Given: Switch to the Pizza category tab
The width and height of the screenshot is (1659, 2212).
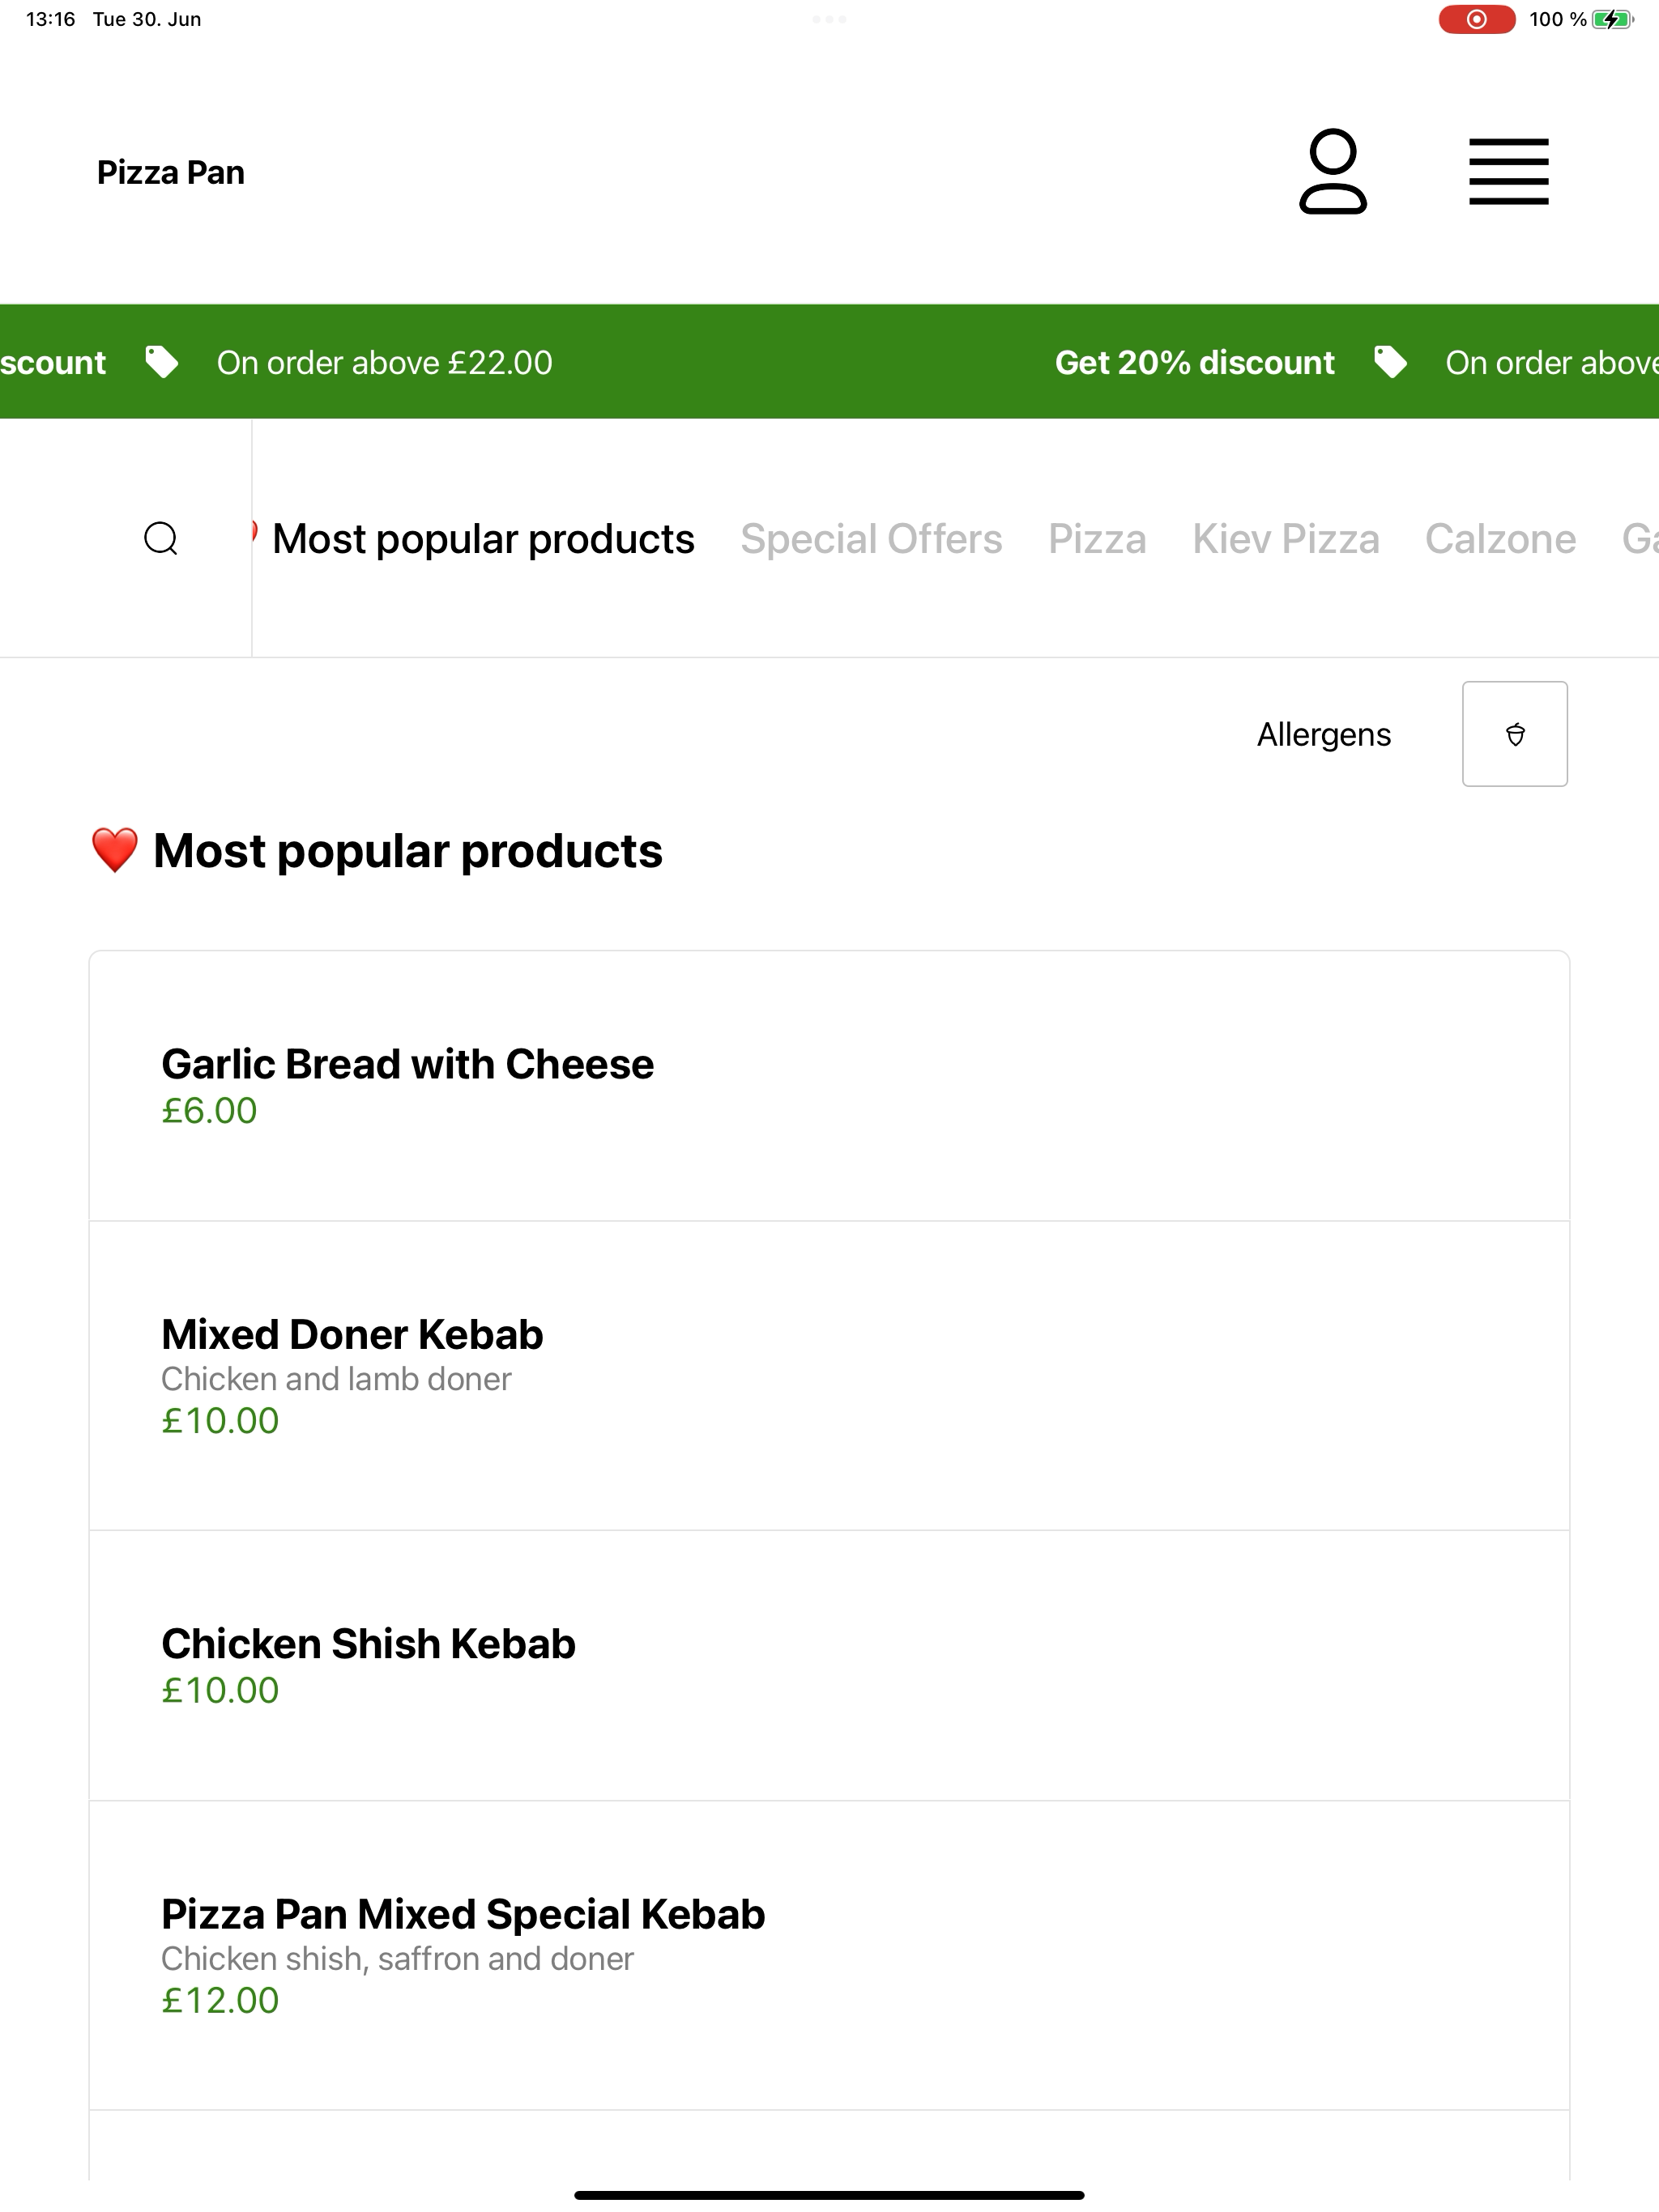Looking at the screenshot, I should coord(1097,539).
